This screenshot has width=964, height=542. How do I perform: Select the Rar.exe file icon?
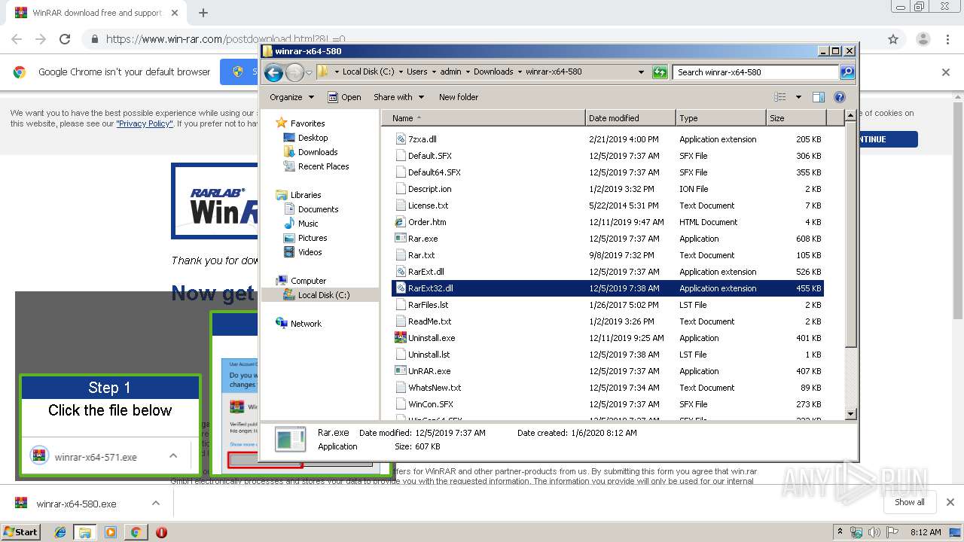(401, 239)
